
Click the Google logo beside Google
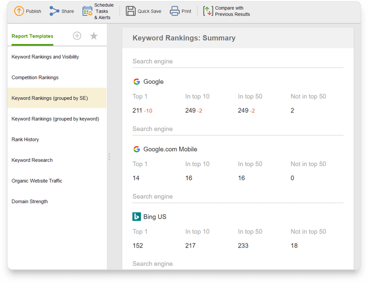click(137, 81)
